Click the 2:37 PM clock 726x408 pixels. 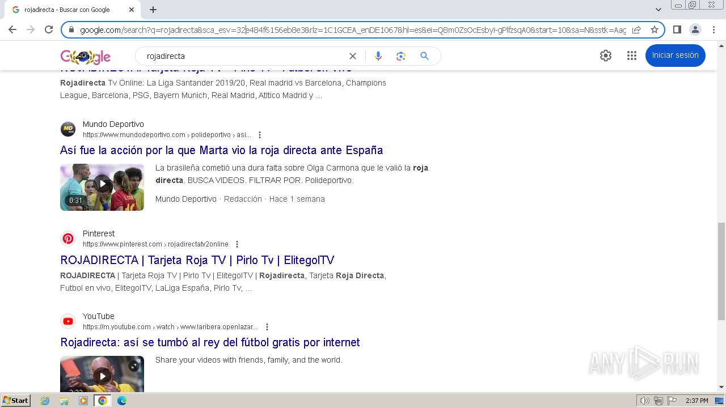[x=697, y=401]
